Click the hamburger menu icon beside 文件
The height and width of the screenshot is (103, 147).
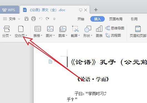click(5, 19)
